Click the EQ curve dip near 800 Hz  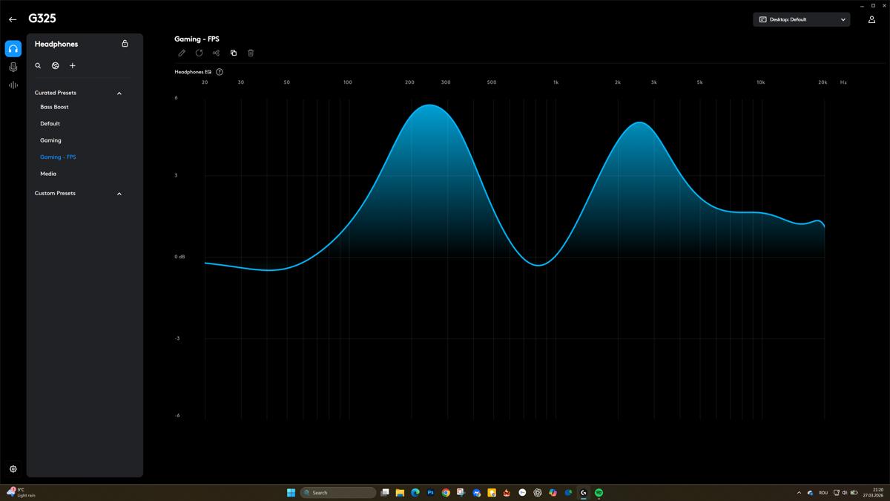(x=538, y=264)
